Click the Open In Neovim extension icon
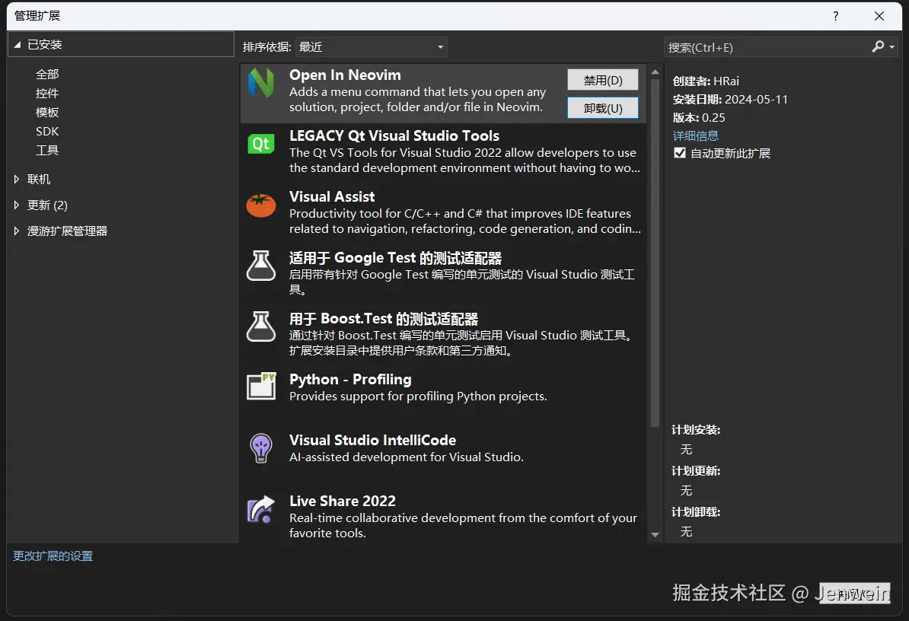This screenshot has height=621, width=909. pos(261,82)
